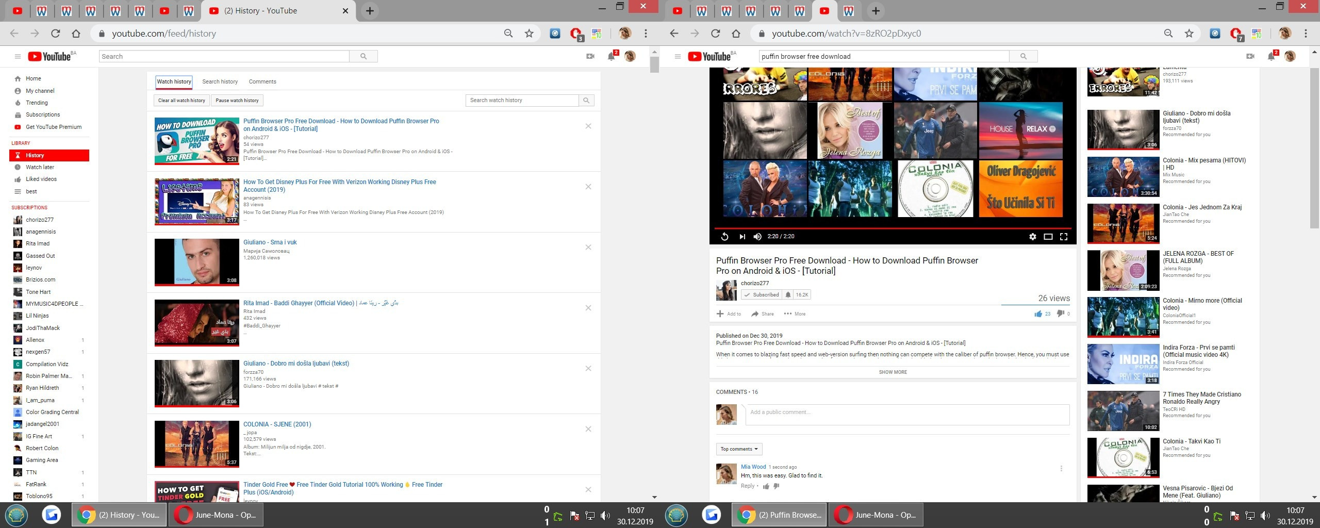Open the More options under video title

pyautogui.click(x=795, y=313)
